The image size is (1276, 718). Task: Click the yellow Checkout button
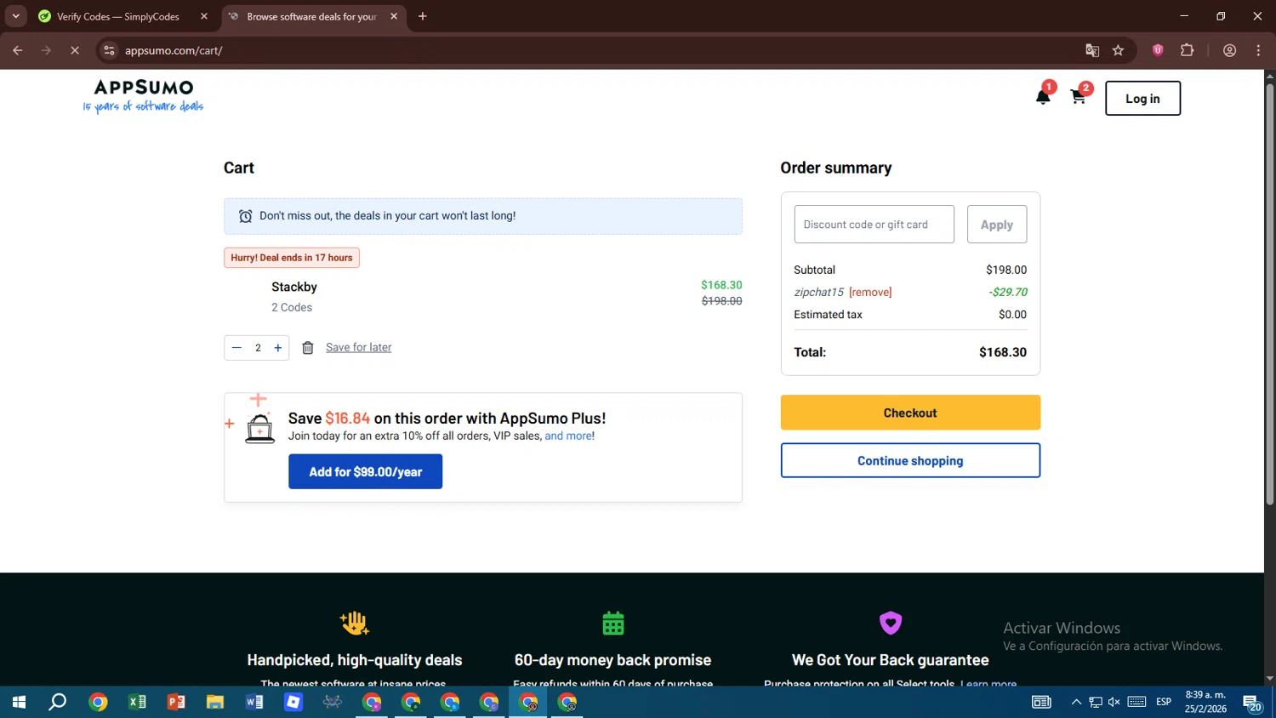910,413
